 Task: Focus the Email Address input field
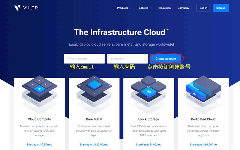[x=84, y=59]
